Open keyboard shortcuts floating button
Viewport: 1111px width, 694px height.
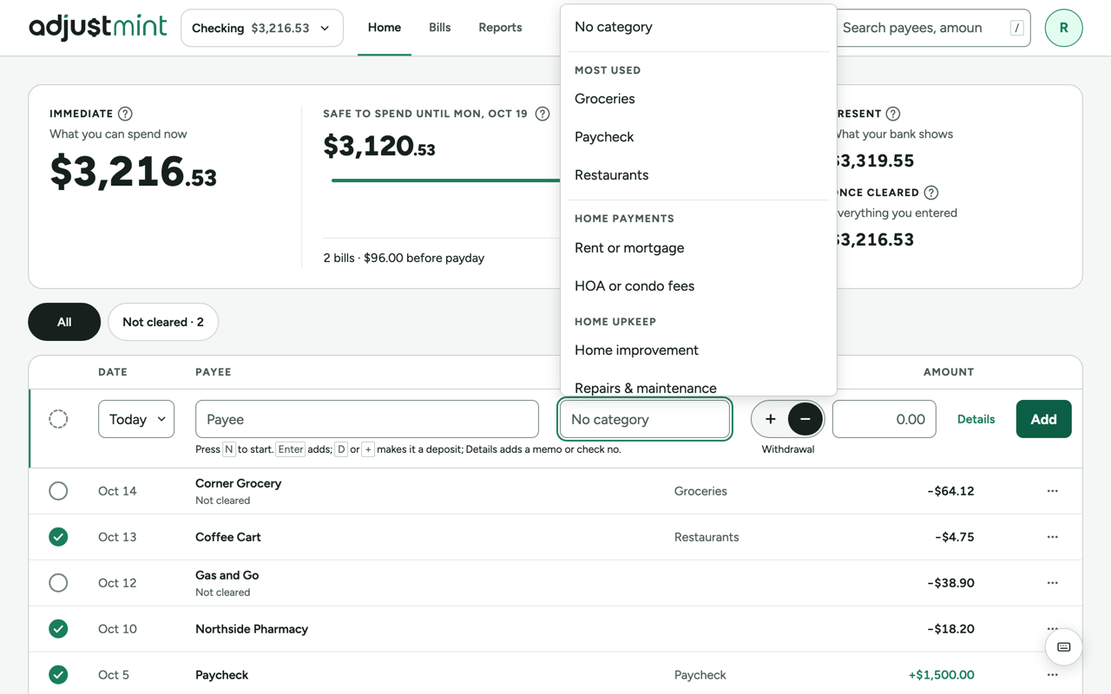[1063, 647]
